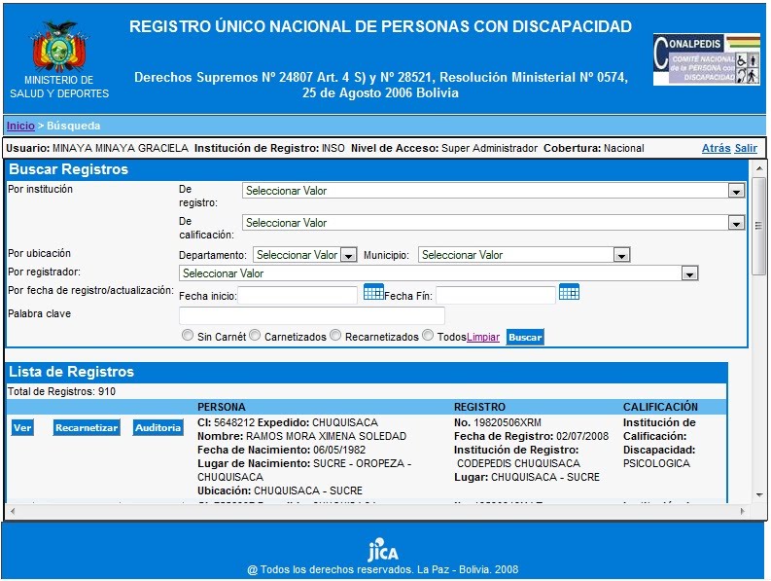Focus the Fecha Fín input field
771x581 pixels.
496,296
